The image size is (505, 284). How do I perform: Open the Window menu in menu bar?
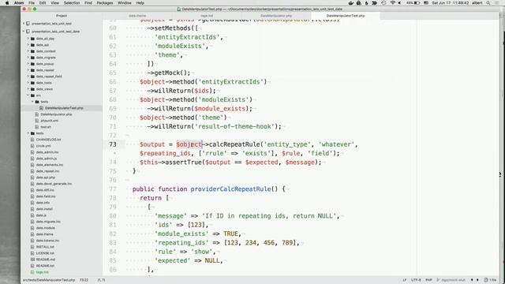point(125,3)
